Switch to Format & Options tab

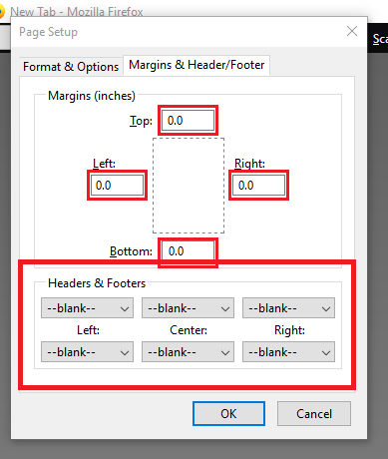71,67
